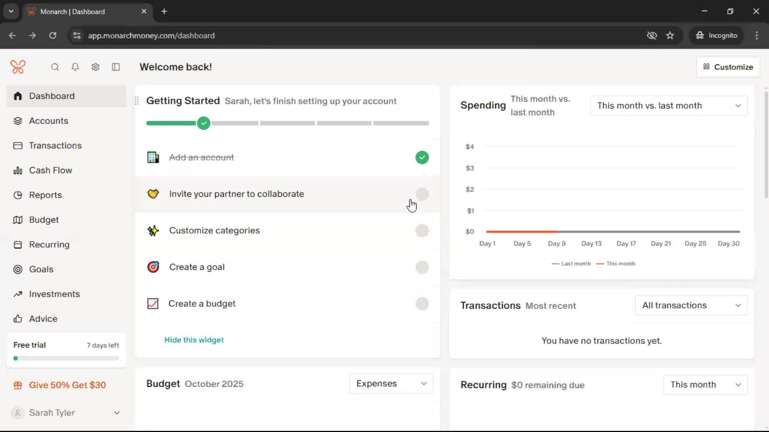Open the Budget Expenses dropdown
The width and height of the screenshot is (769, 432).
click(391, 384)
